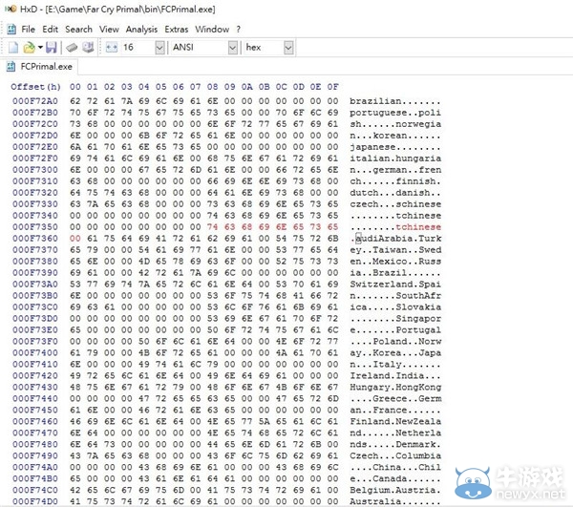The image size is (573, 507).
Task: Open the ANSI character set dropdown
Action: (233, 48)
